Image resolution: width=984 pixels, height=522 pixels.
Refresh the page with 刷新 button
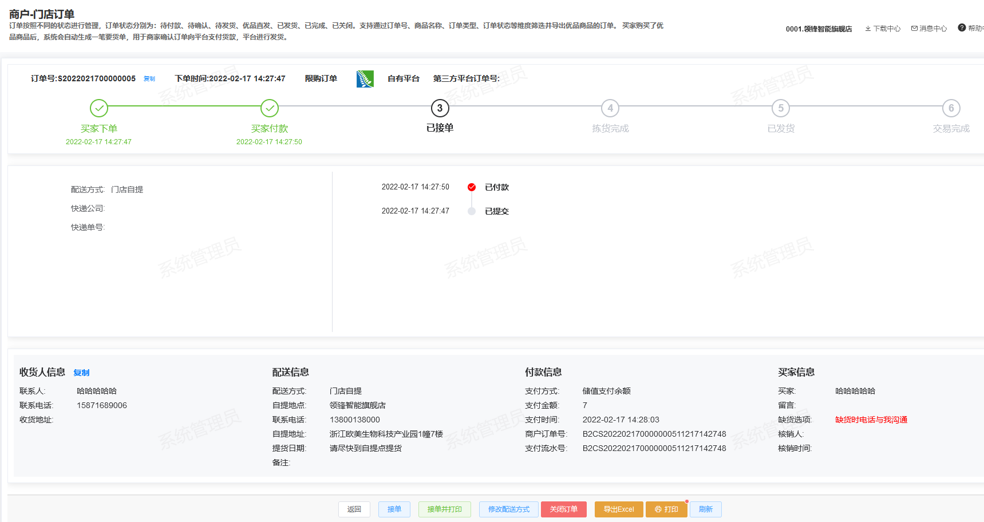pyautogui.click(x=706, y=509)
